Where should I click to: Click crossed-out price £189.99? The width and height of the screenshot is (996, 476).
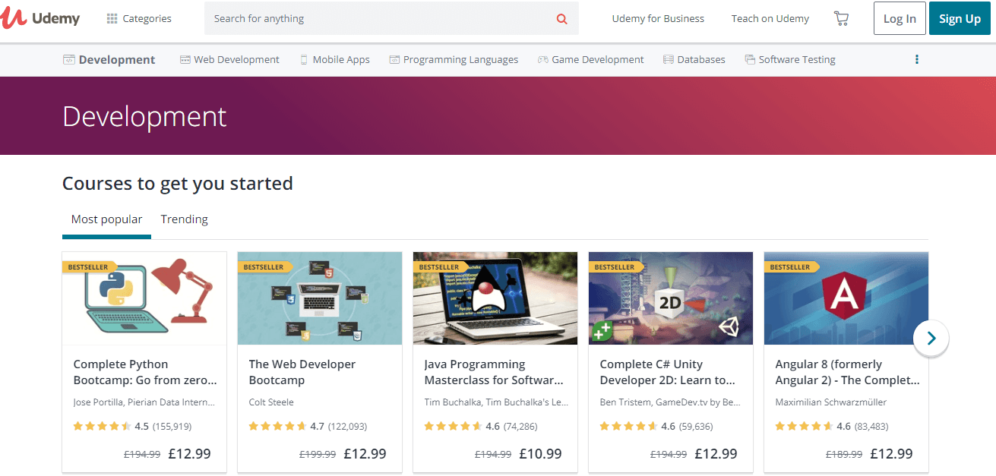[844, 455]
